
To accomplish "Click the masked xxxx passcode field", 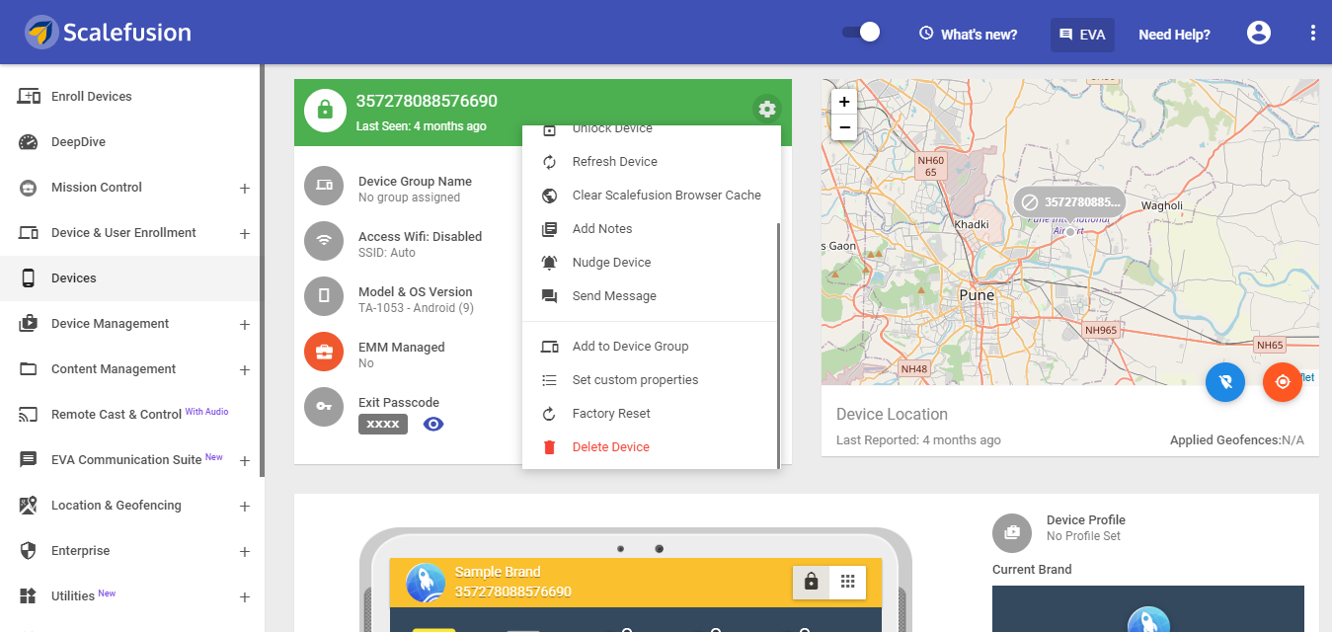I will coord(383,424).
